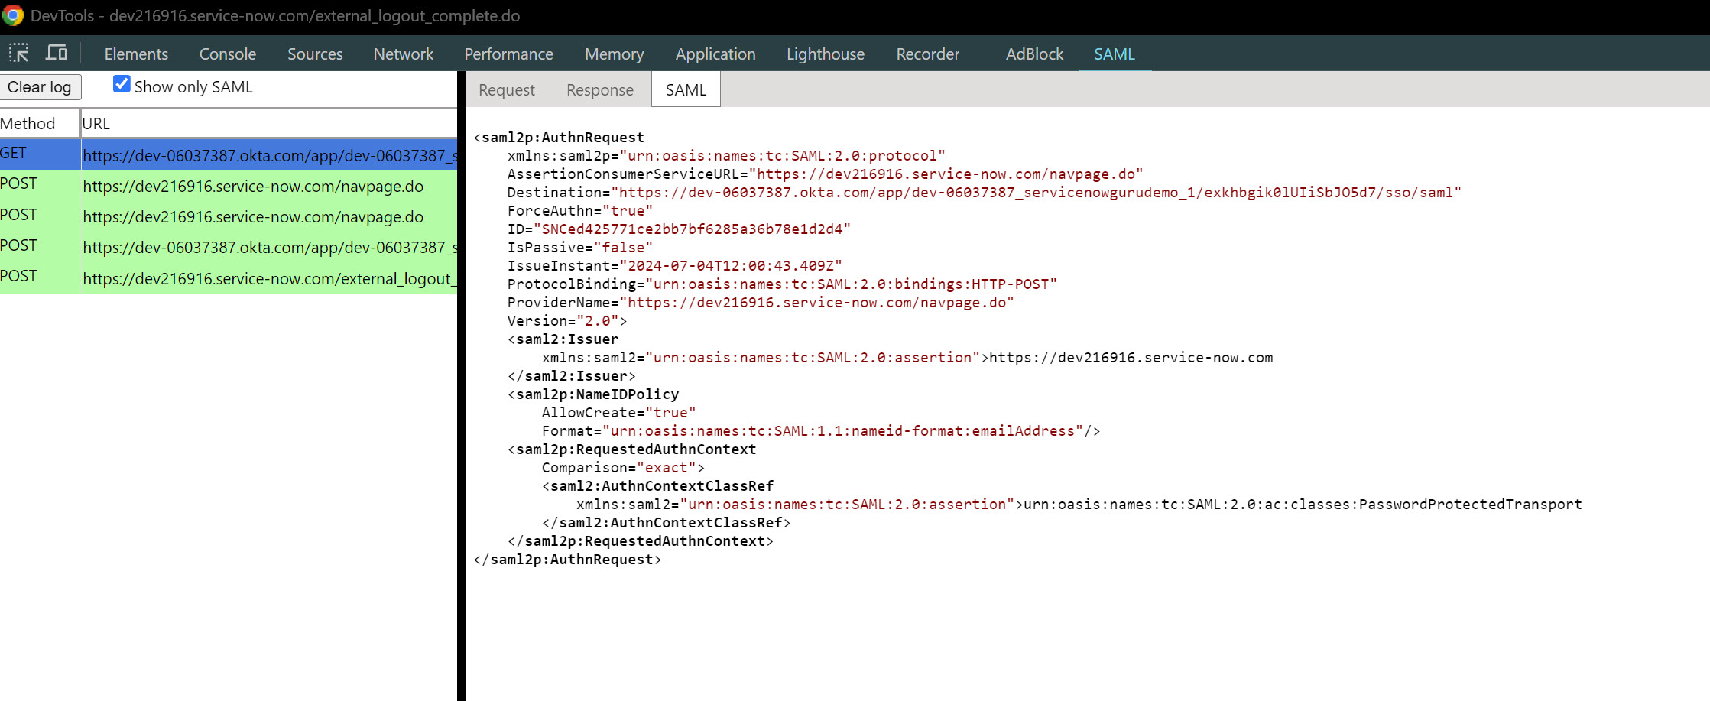Image resolution: width=1710 pixels, height=701 pixels.
Task: Click the inspect element picker icon
Action: (x=18, y=54)
